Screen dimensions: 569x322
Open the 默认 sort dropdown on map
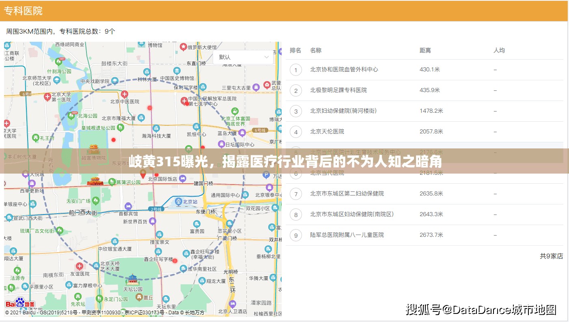click(243, 57)
